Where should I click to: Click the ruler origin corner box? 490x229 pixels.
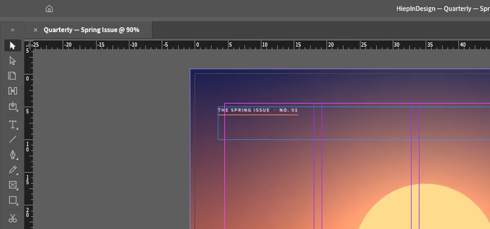pos(28,44)
